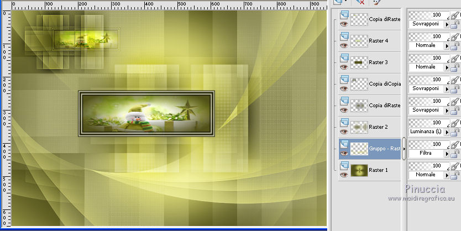Viewport: 461px width, 231px height.
Task: Click the Raster 1 layer thumbnail
Action: tap(359, 170)
